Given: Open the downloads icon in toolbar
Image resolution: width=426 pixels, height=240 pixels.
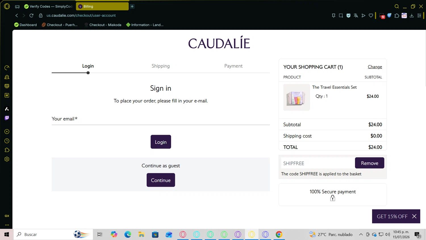Looking at the screenshot, I should [412, 15].
